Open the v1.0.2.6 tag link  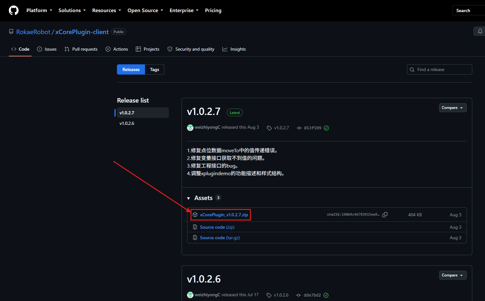tap(281, 295)
